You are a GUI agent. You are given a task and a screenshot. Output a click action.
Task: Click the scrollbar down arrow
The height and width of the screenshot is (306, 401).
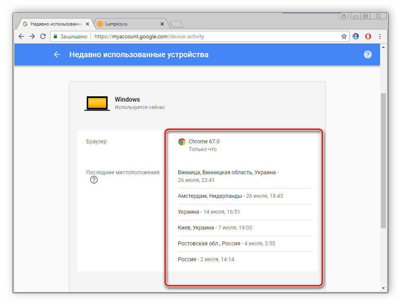click(x=383, y=288)
